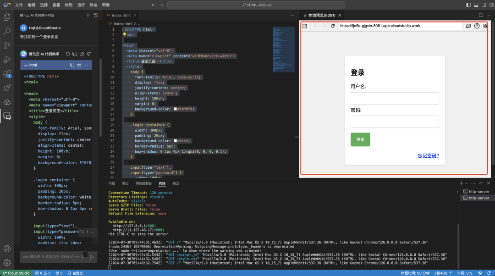Copy the AI assistant response
The image size is (495, 276).
point(75,54)
